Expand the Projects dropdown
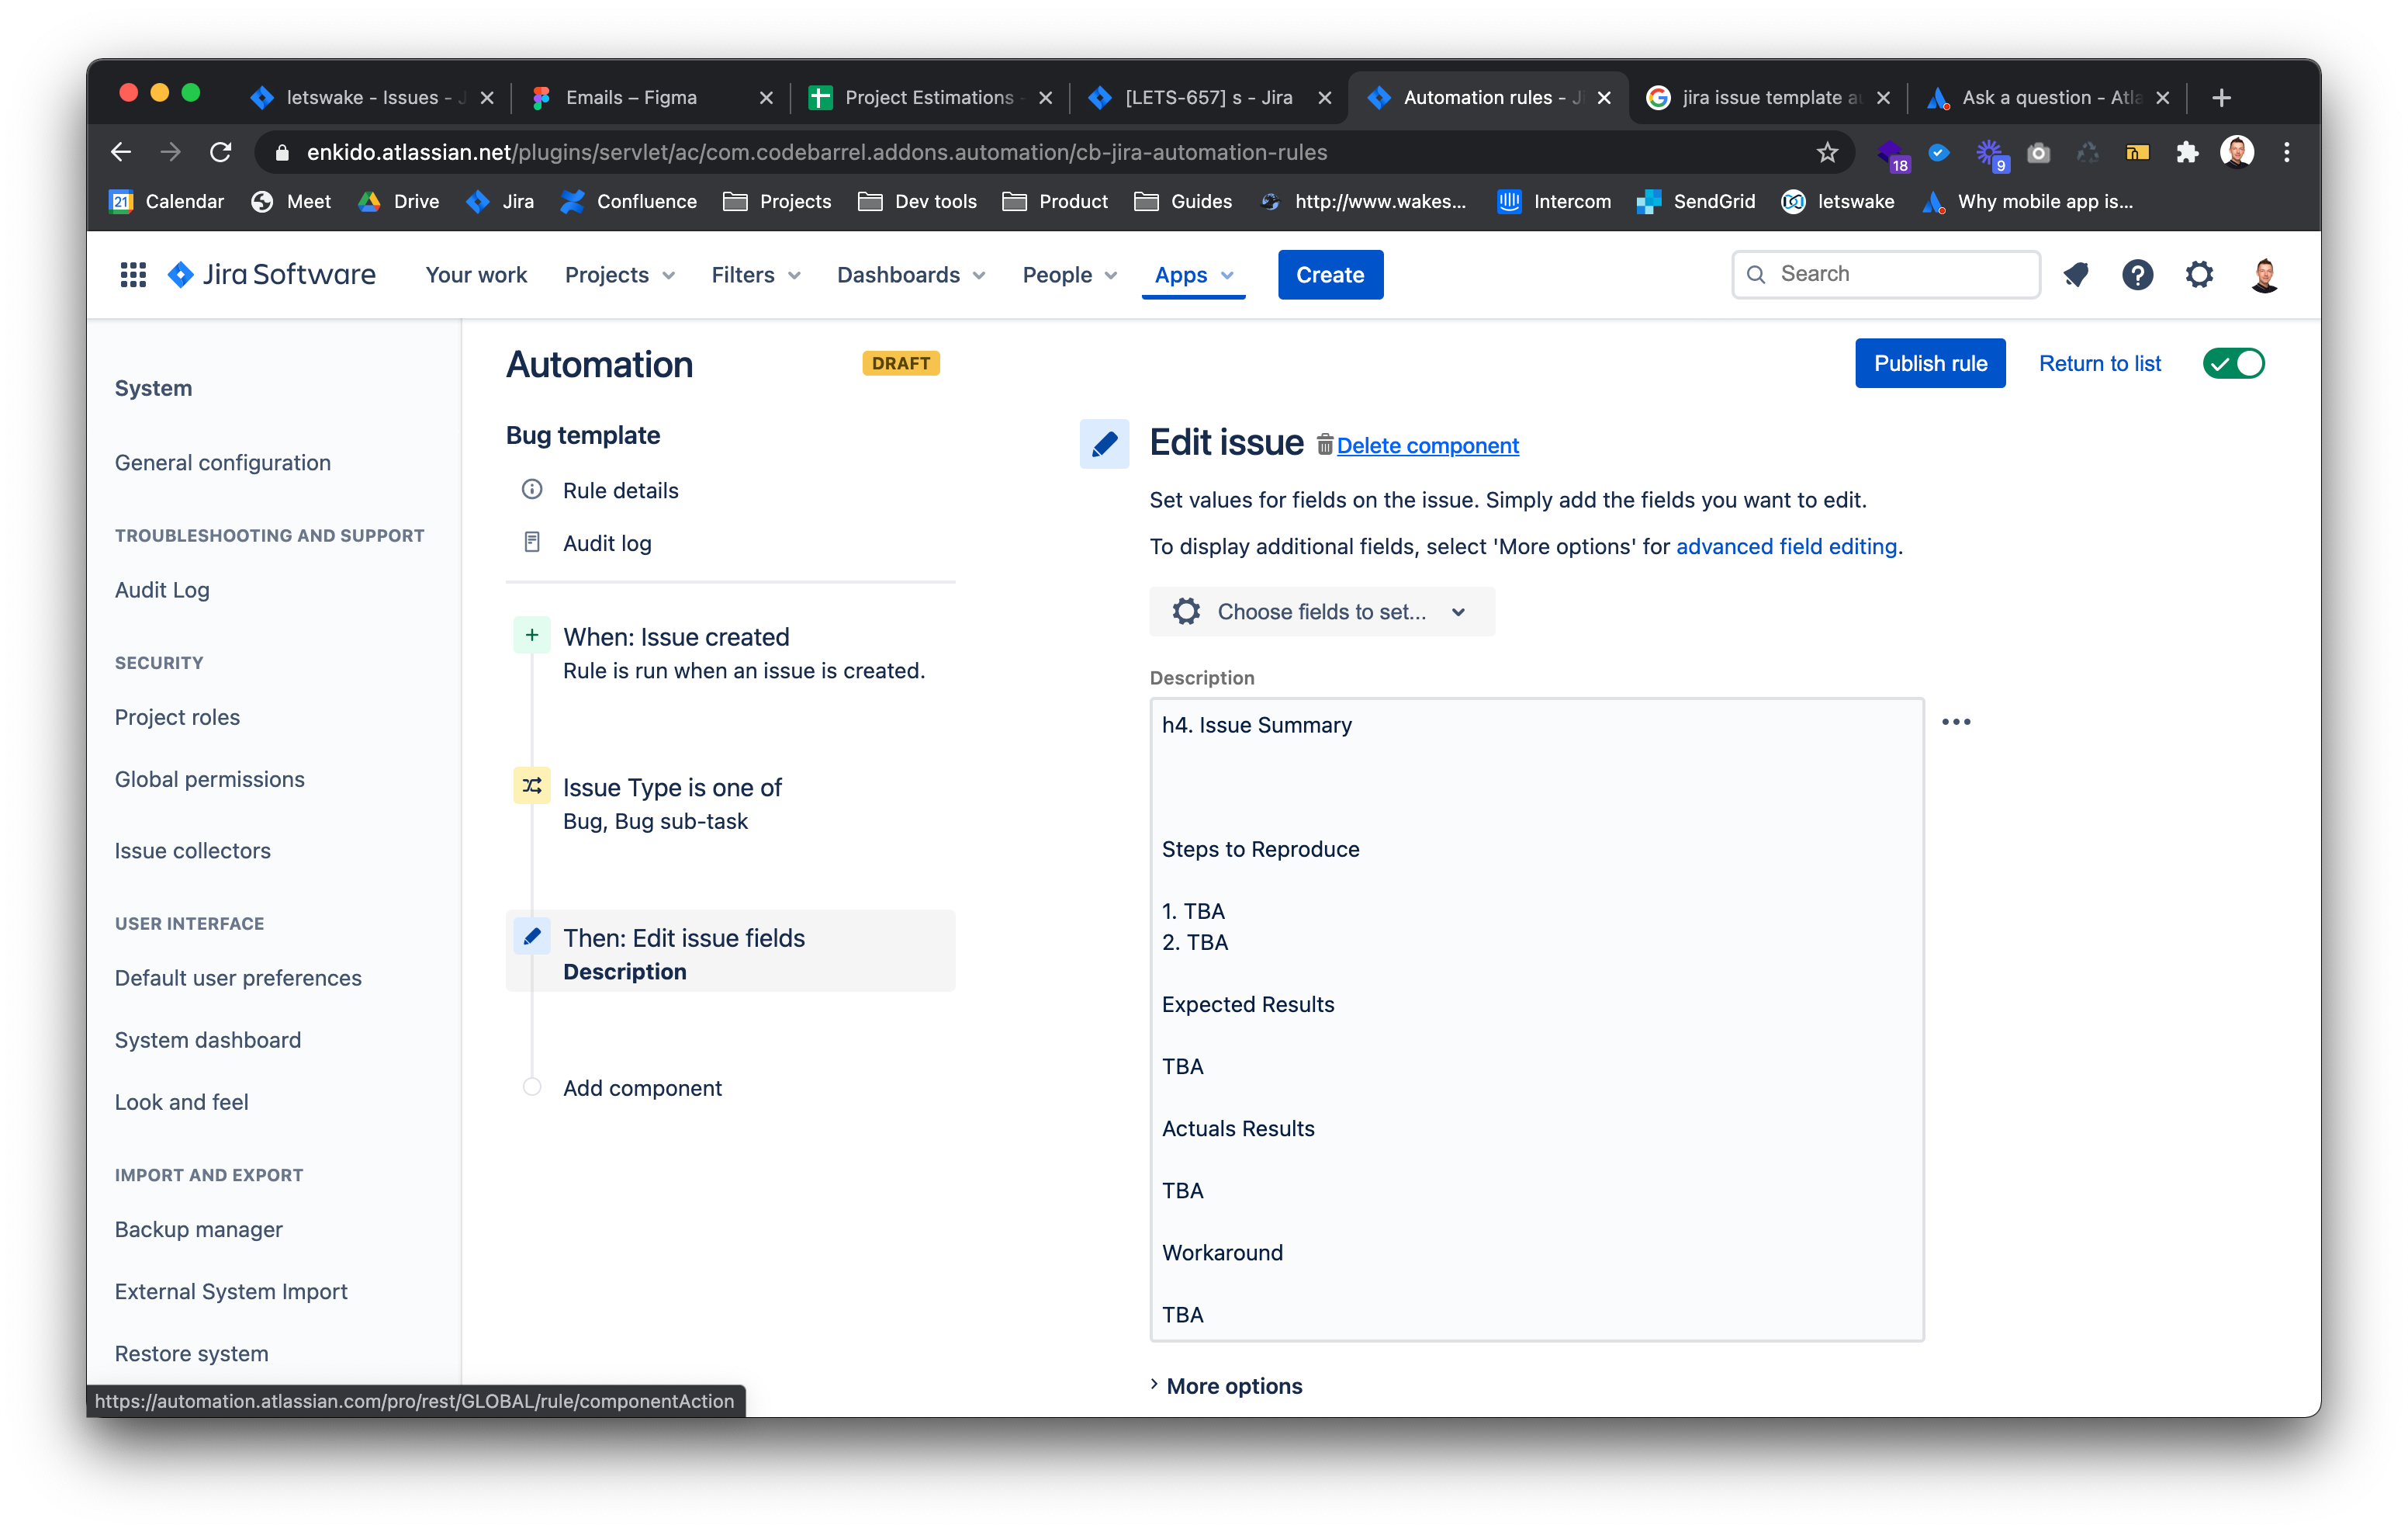 (620, 274)
